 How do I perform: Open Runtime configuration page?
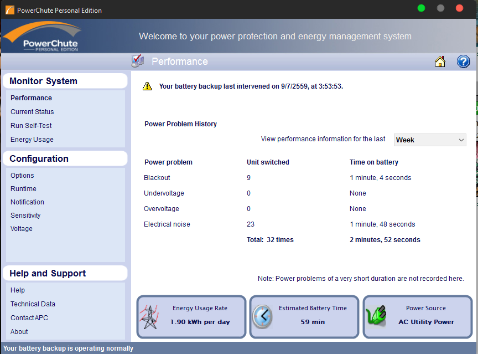tap(23, 189)
